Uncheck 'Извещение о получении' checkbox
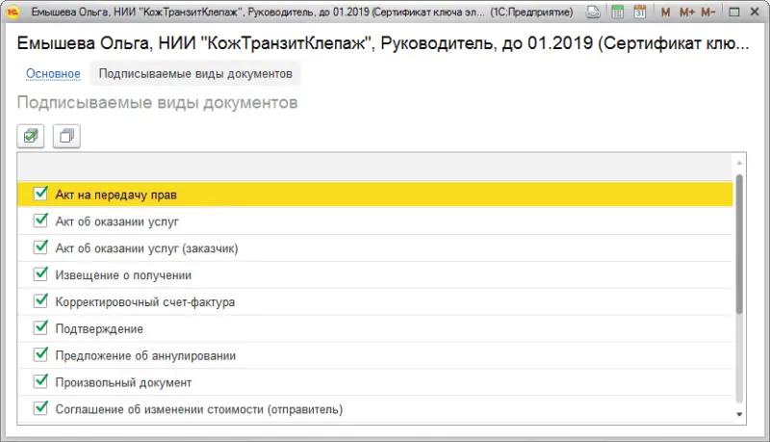This screenshot has height=442, width=770. click(40, 274)
